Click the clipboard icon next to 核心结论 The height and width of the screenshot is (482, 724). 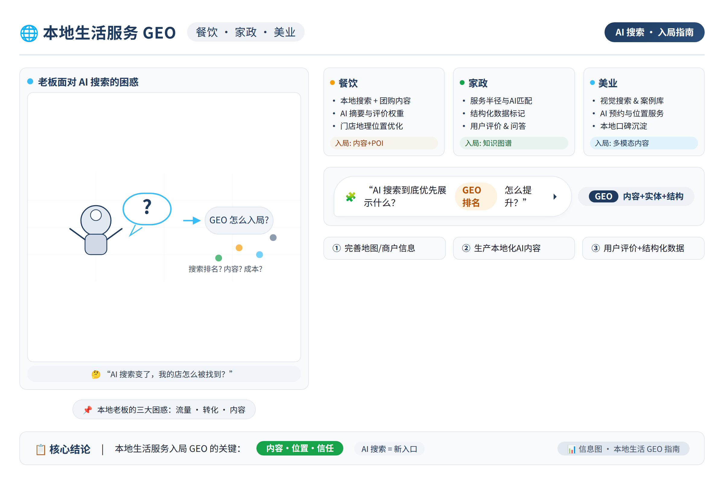click(x=41, y=449)
